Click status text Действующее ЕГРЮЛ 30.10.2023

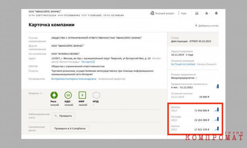(191, 41)
